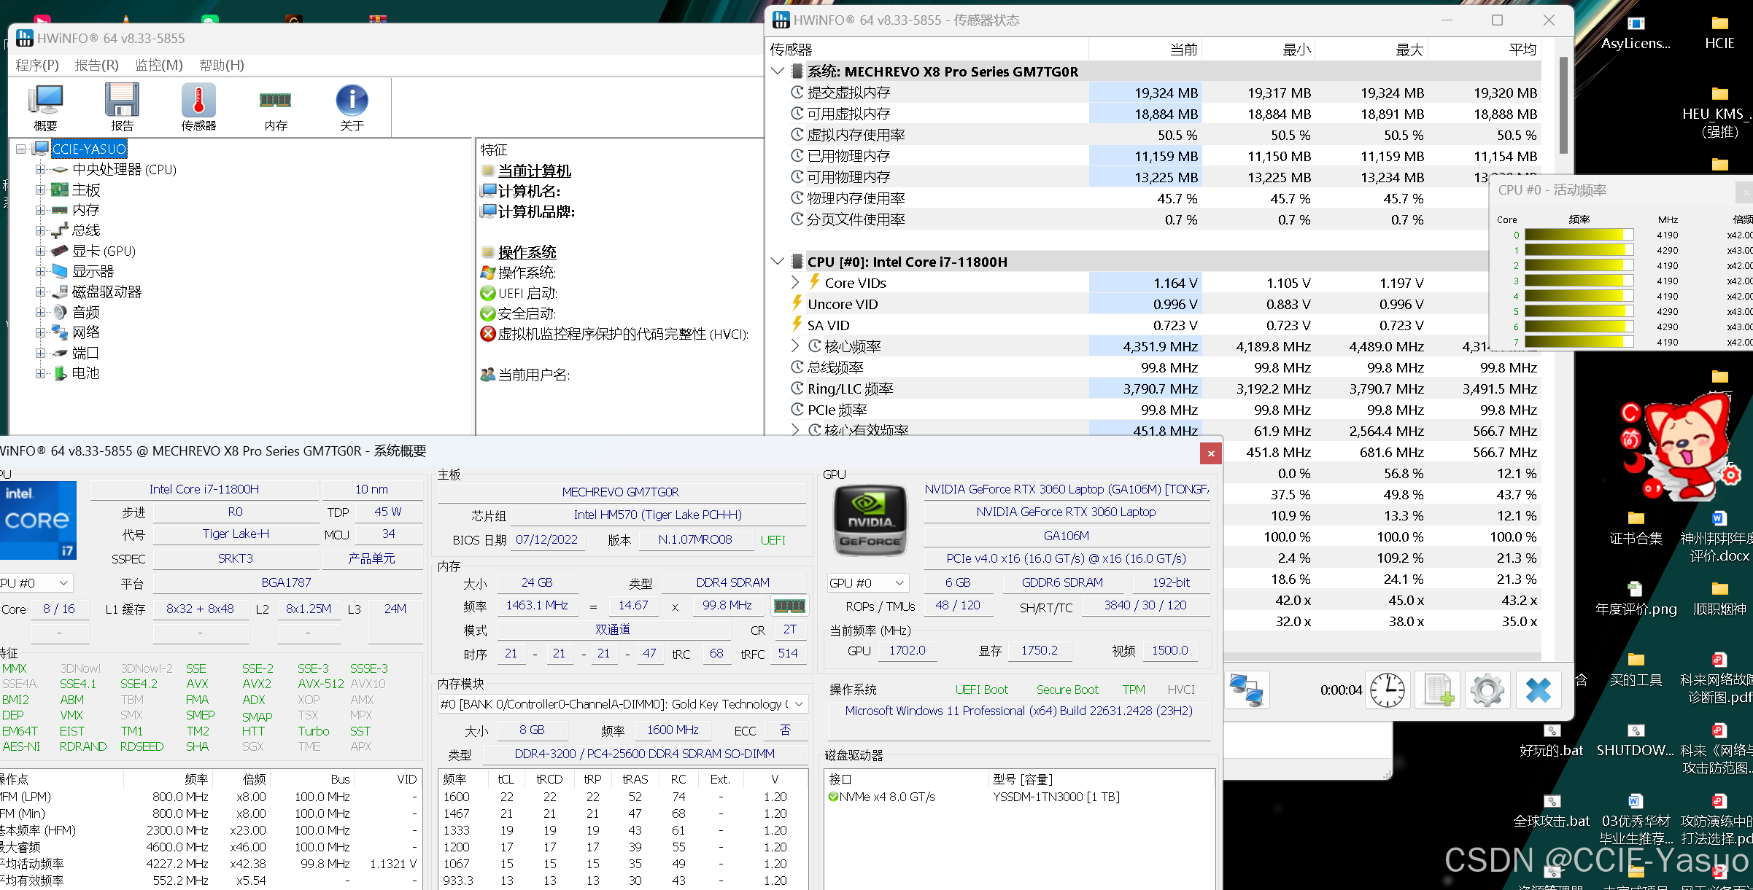The width and height of the screenshot is (1753, 890).
Task: Click the remote network computers icon
Action: coord(1246,690)
